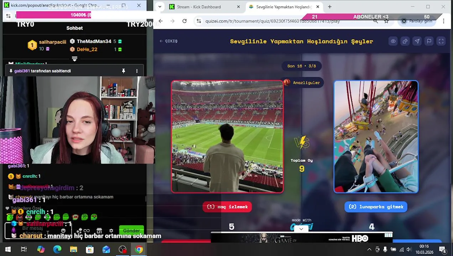Image resolution: width=453 pixels, height=256 pixels.
Task: Open Windows Start menu
Action: pyautogui.click(x=8, y=250)
